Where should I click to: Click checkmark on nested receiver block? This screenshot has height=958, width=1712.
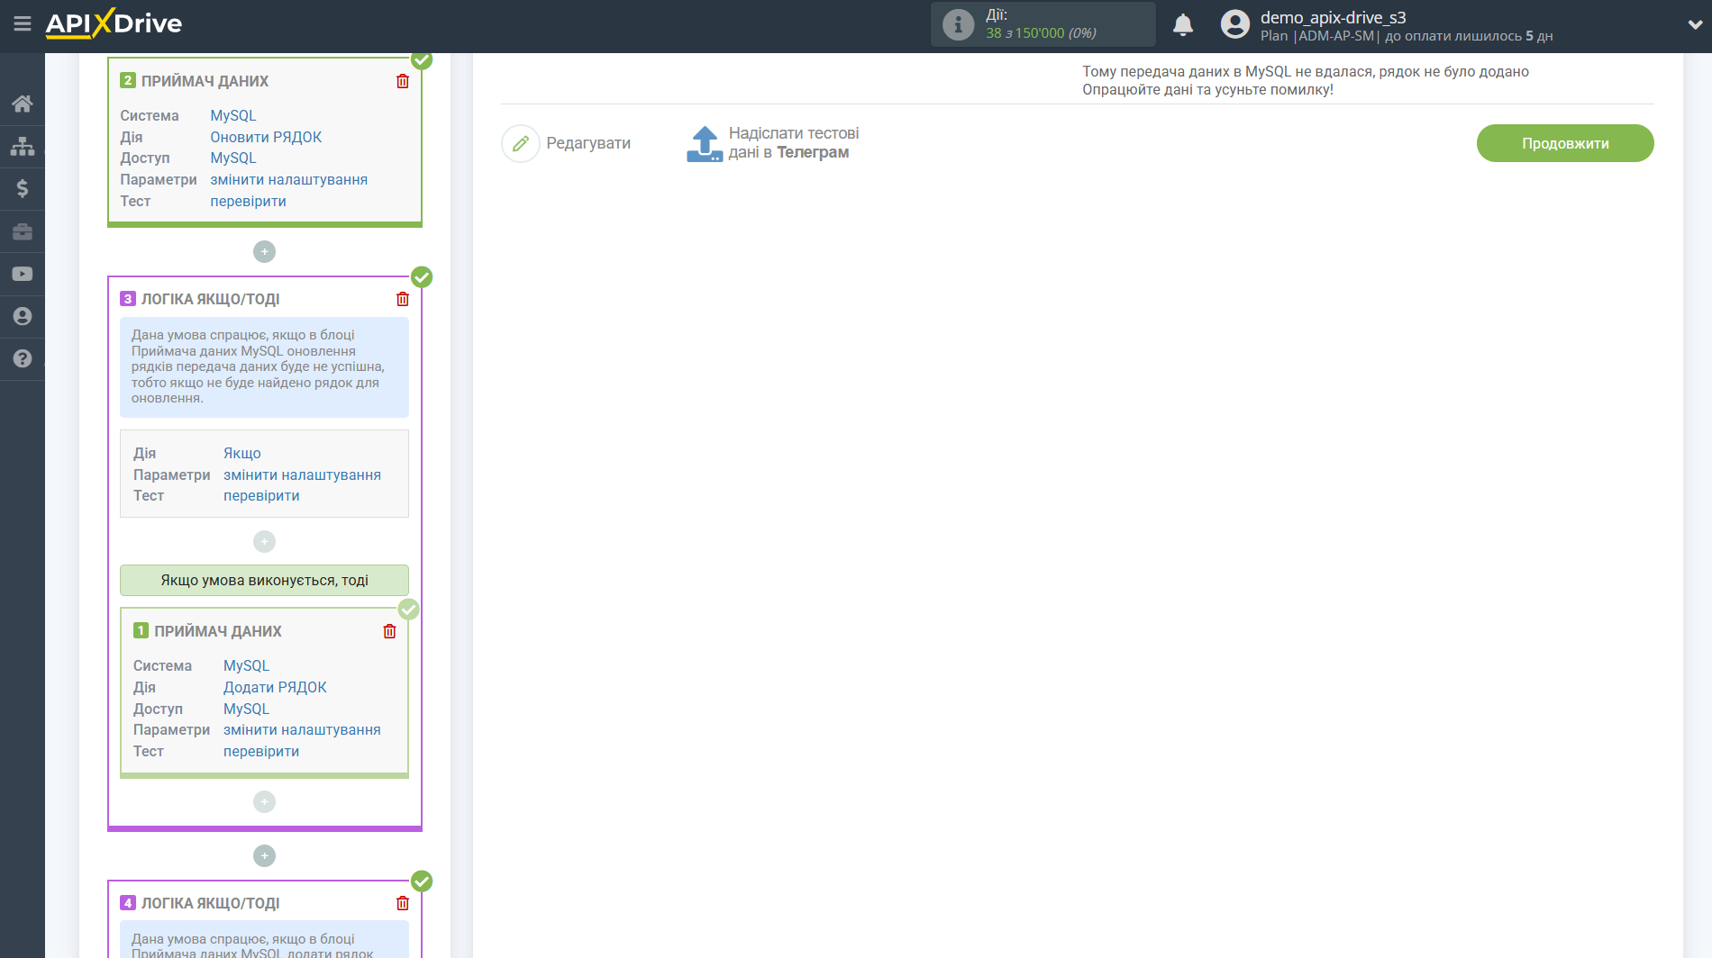pos(408,610)
